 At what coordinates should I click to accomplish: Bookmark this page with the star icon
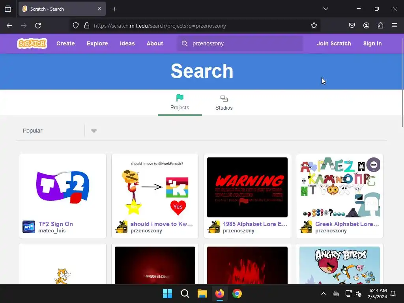[314, 26]
